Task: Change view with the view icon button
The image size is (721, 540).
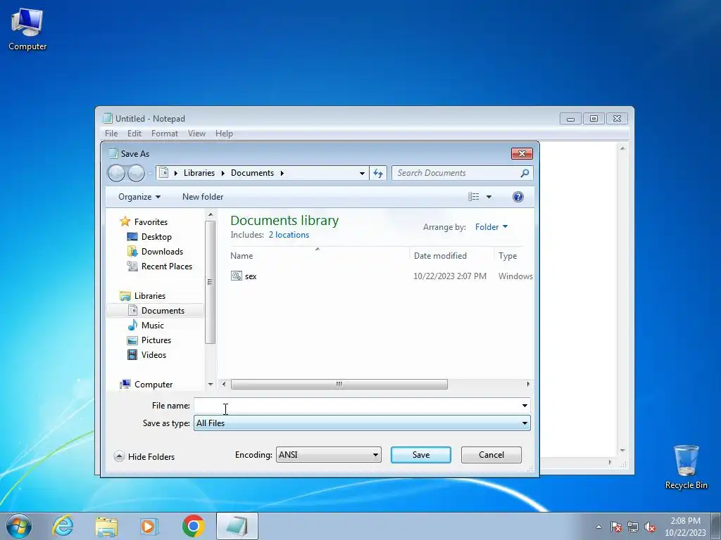Action: [474, 197]
